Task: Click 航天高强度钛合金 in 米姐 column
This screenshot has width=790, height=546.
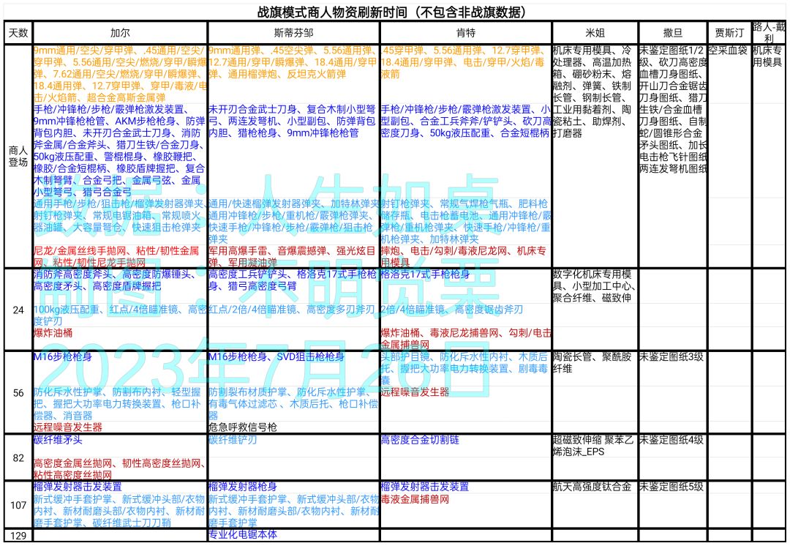Action: [592, 487]
